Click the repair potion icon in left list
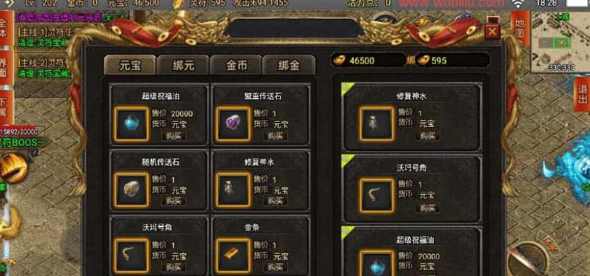The image size is (590, 276). point(233,190)
